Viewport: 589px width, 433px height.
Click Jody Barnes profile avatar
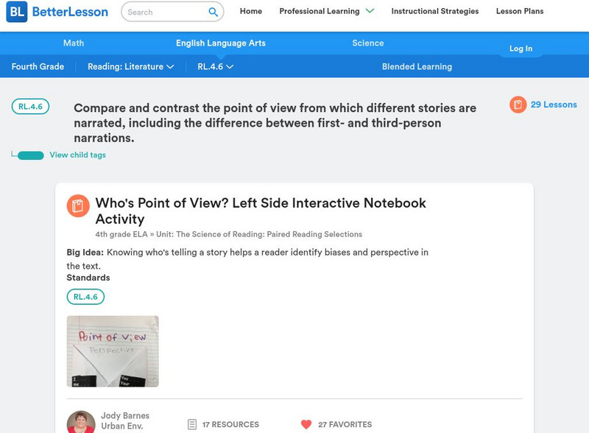point(81,423)
